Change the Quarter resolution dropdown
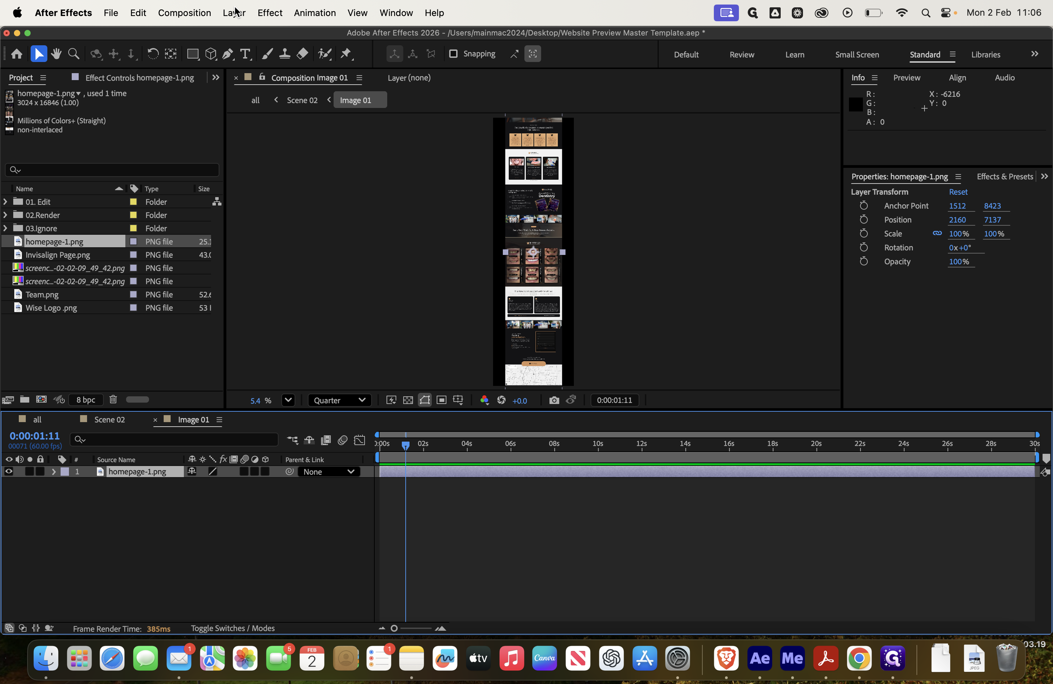The image size is (1053, 684). (340, 400)
